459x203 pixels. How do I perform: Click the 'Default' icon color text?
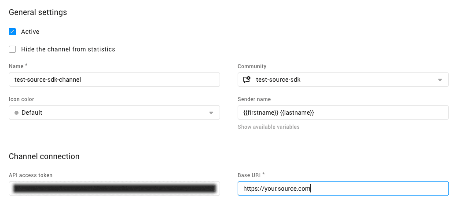(x=32, y=112)
